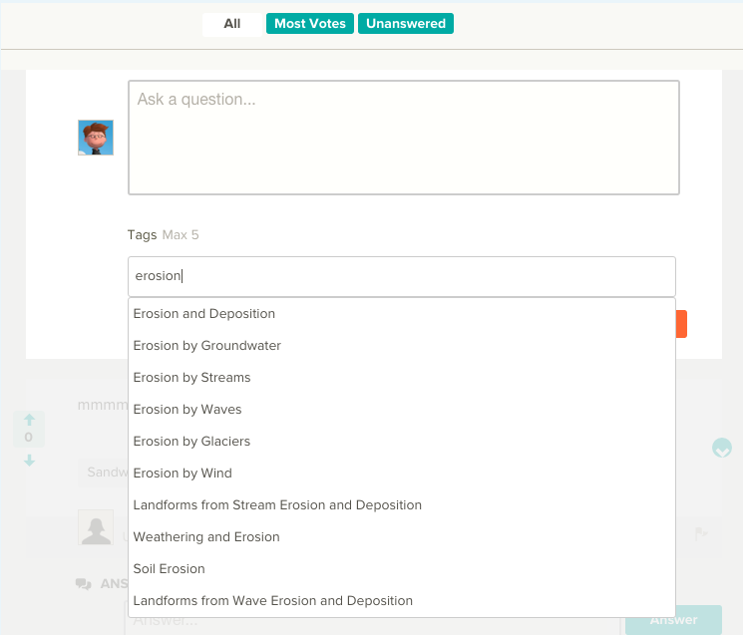Switch to the All tab
This screenshot has width=743, height=635.
click(231, 24)
